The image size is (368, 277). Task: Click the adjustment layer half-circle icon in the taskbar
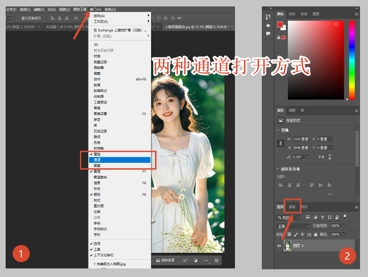[x=196, y=260]
